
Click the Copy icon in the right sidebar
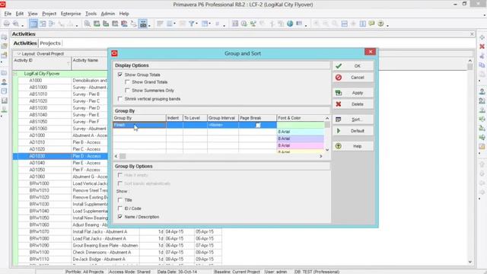click(482, 65)
